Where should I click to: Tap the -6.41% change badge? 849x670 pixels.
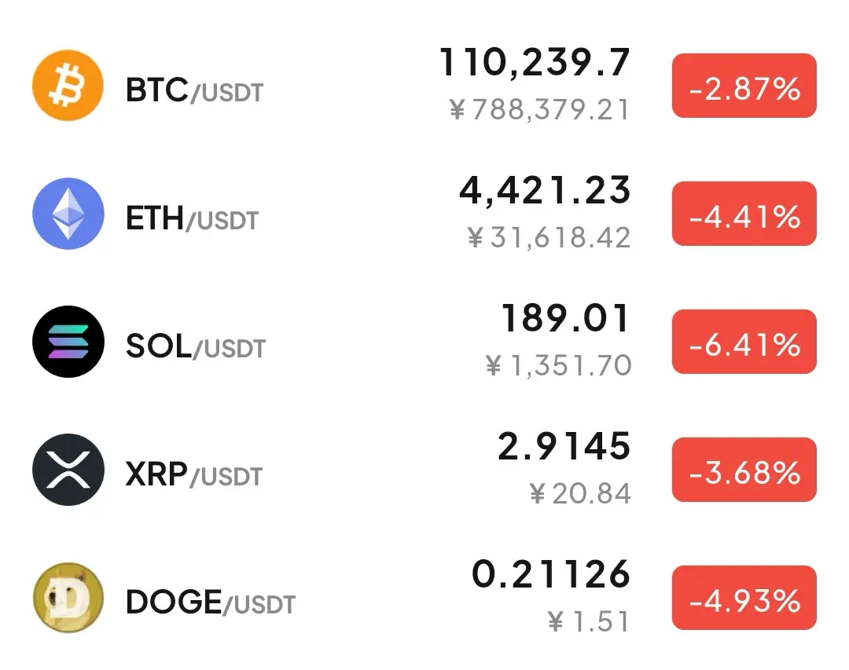tap(744, 342)
